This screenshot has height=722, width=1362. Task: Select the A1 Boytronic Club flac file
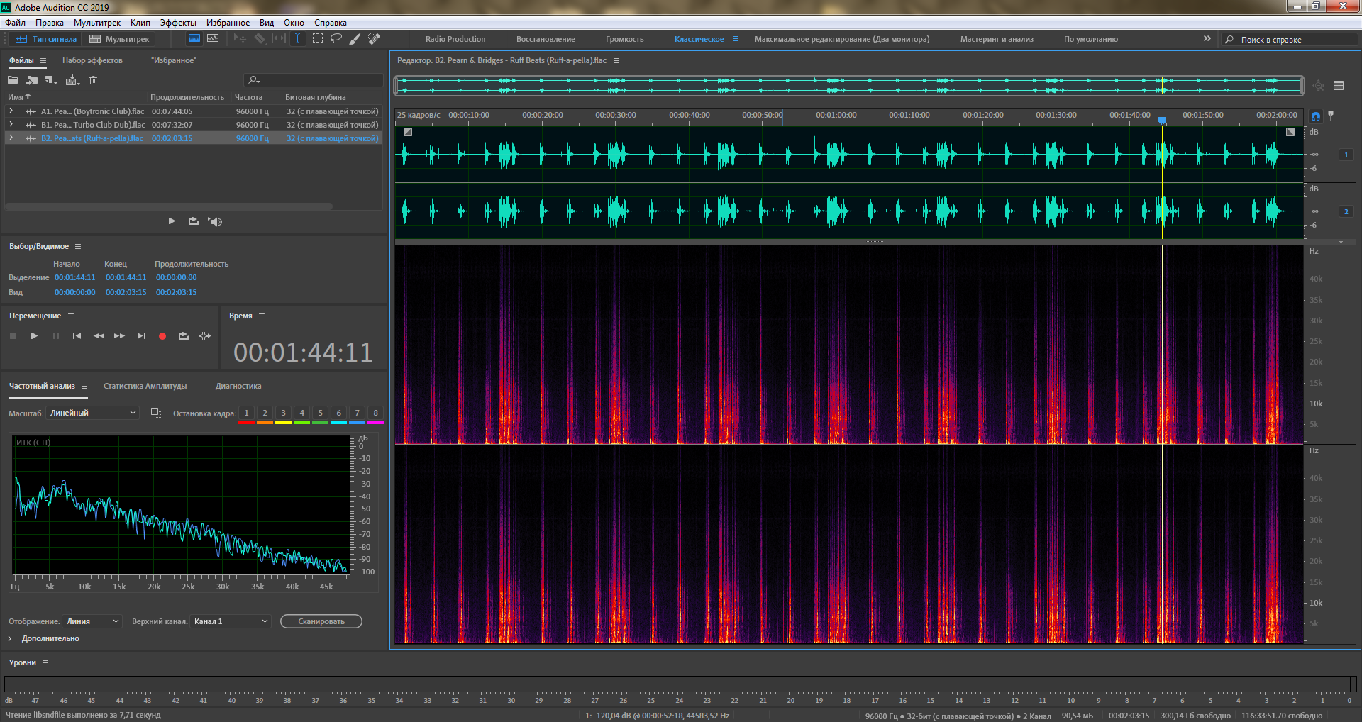92,111
